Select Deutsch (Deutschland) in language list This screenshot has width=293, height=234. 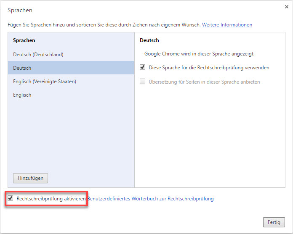click(71, 55)
